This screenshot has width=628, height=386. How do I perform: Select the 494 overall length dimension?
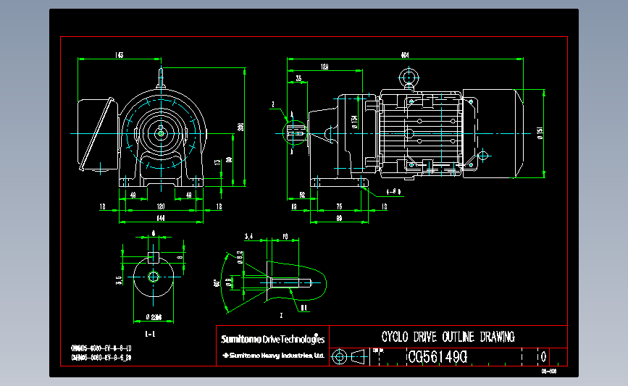pos(405,55)
